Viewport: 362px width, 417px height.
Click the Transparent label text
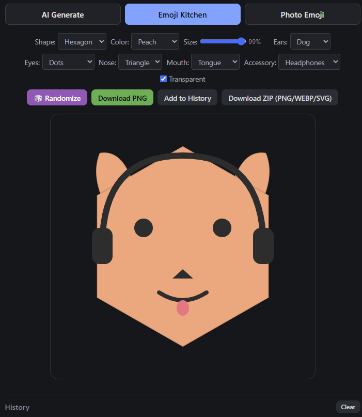click(187, 79)
